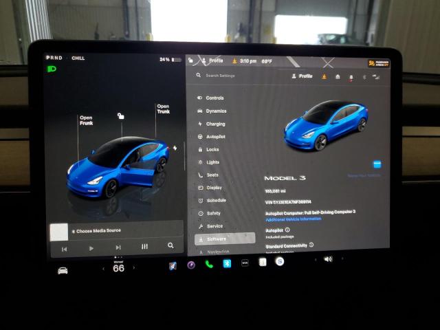This screenshot has height=330, width=440.
Task: Open the navigation app in bottom bar
Action: coord(173,266)
